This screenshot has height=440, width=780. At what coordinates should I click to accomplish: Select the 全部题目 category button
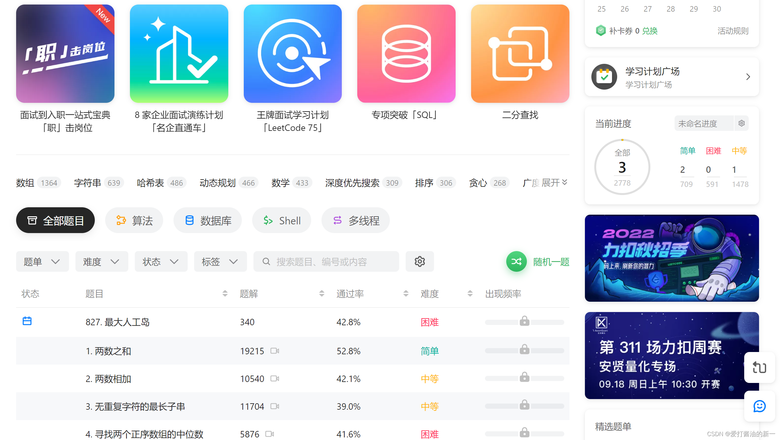pyautogui.click(x=55, y=220)
